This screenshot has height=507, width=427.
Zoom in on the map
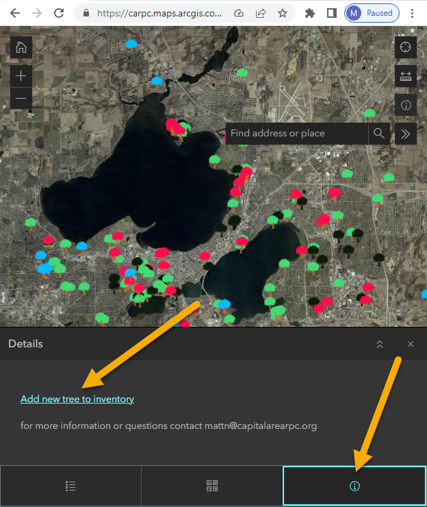tap(21, 76)
